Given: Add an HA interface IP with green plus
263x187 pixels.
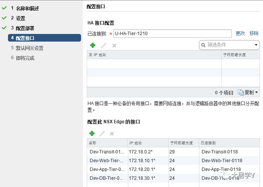Looking at the screenshot, I should [x=92, y=45].
